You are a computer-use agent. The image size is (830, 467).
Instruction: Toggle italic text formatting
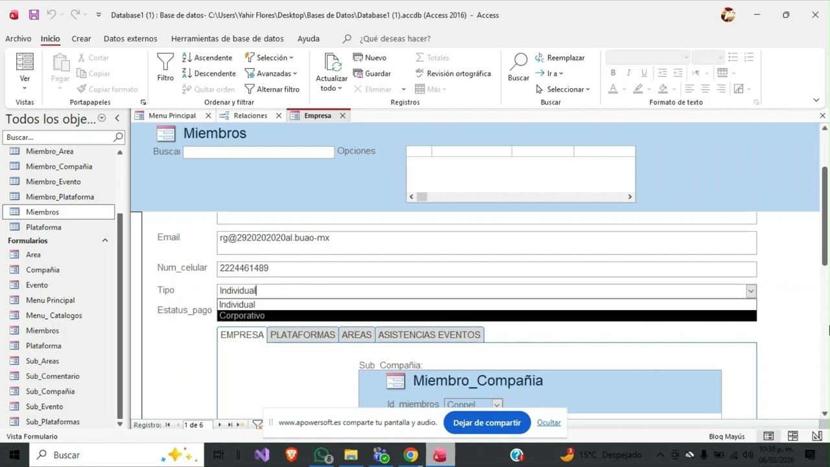coord(628,73)
